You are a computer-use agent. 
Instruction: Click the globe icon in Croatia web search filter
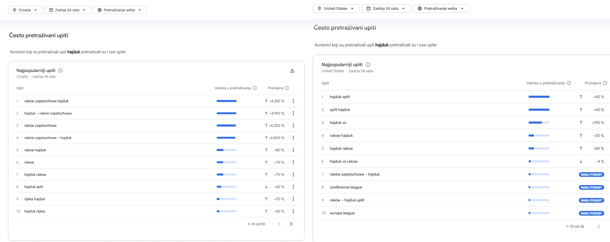(99, 10)
